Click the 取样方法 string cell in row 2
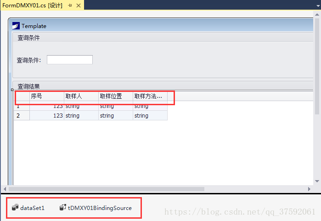The width and height of the screenshot is (321, 221). click(x=150, y=115)
